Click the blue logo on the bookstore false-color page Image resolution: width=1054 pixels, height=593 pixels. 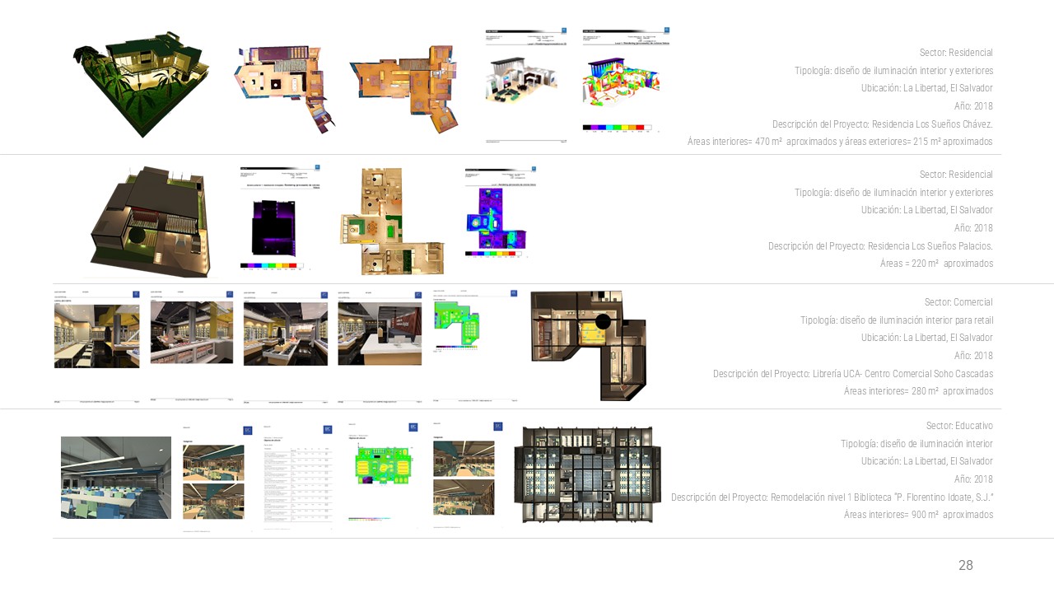514,293
